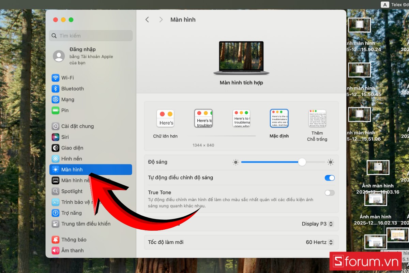Disable Tự động điều chỉnh độ sáng toggle

tap(330, 178)
